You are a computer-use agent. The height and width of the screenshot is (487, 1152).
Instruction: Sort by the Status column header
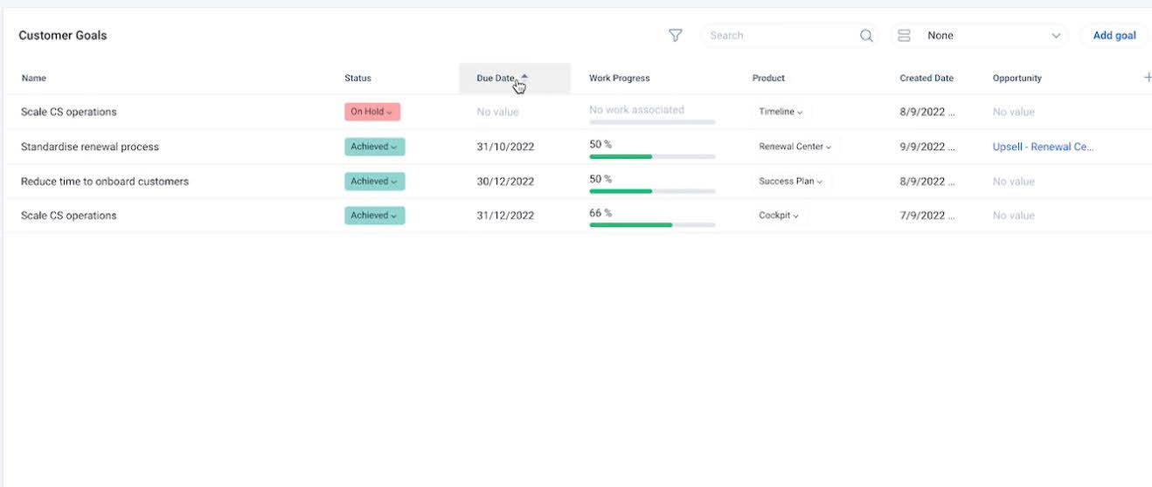click(357, 79)
